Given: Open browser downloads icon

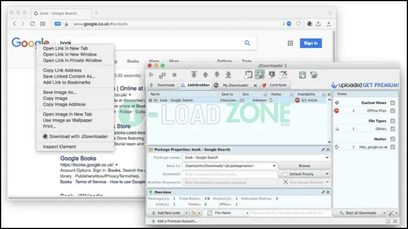Looking at the screenshot, I should pos(329,23).
